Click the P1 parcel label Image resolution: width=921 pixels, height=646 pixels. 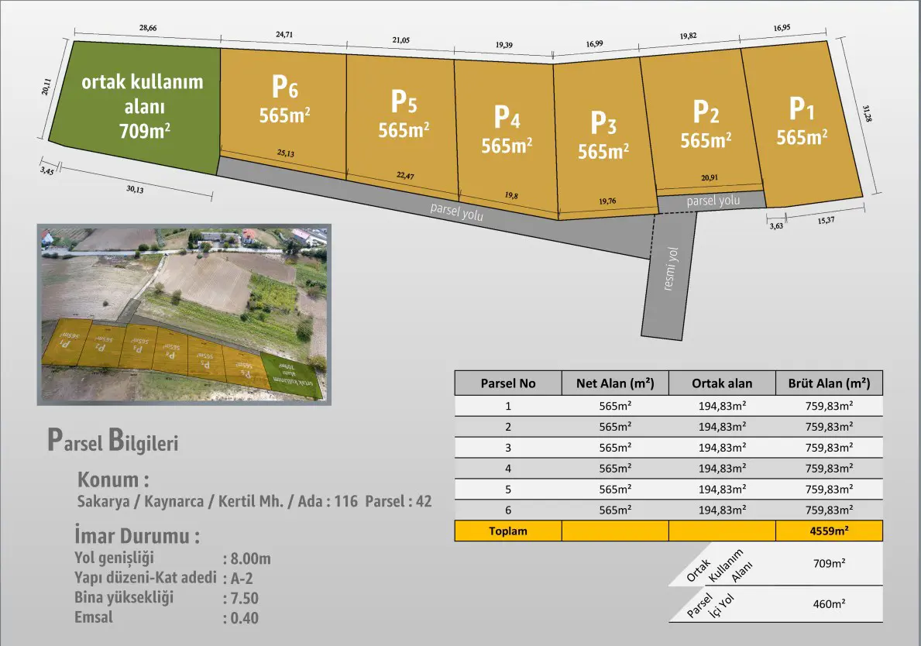click(802, 108)
